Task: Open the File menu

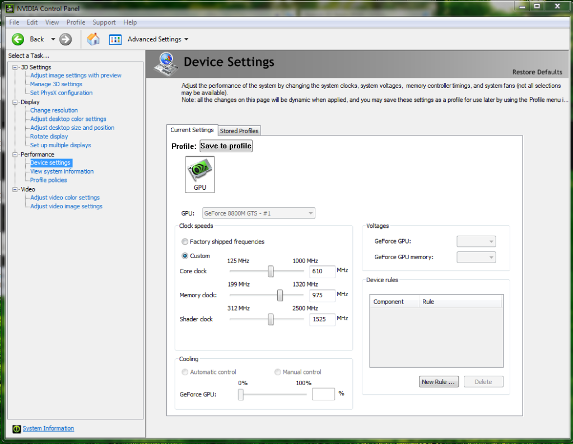Action: pos(14,22)
